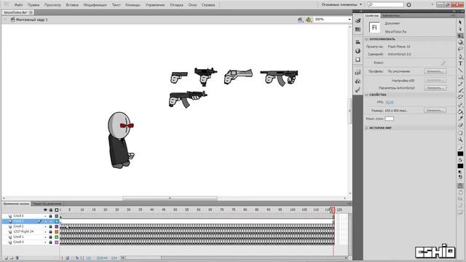
Task: Select the Paint Bucket tool
Action: click(x=460, y=111)
